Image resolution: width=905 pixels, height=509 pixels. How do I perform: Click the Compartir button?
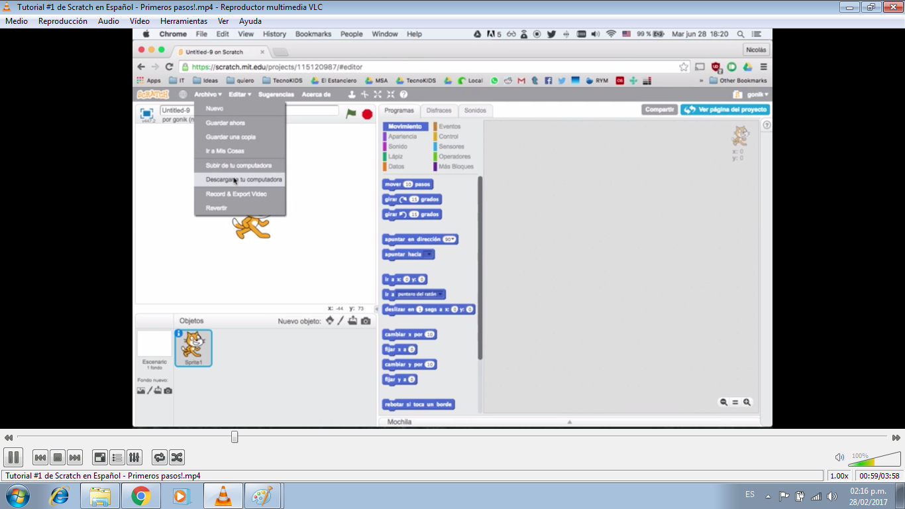[x=659, y=109]
